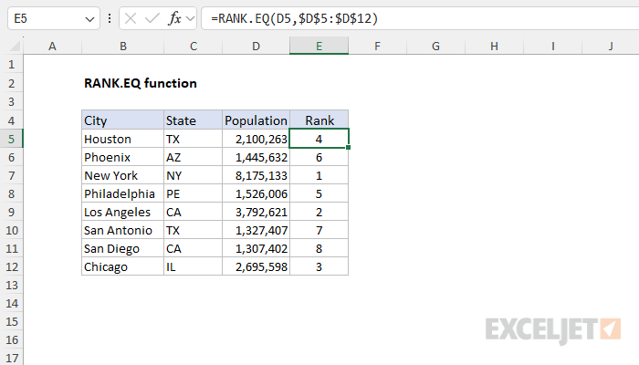Viewport: 639px width, 365px height.
Task: Select row 1 header
Action: pos(11,65)
